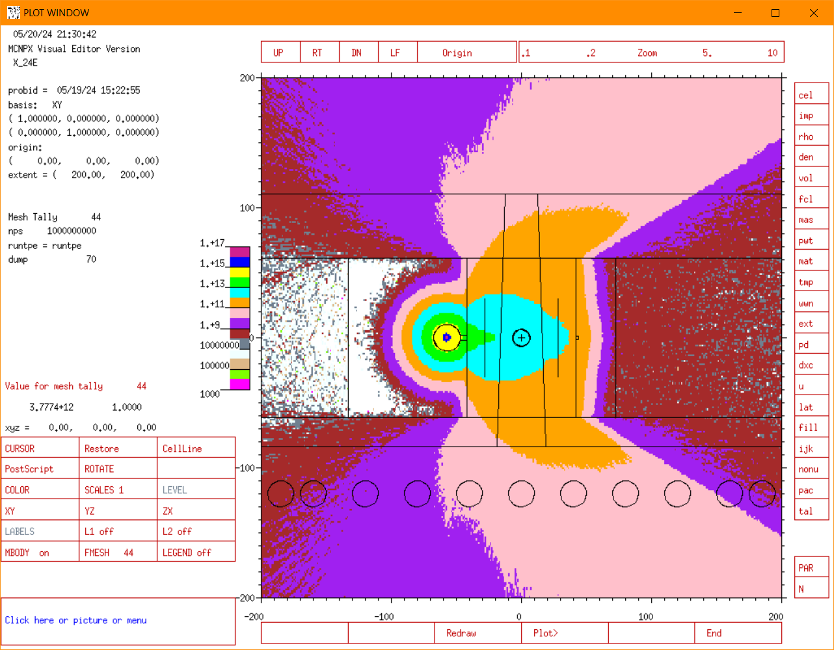Toggle MBODY off
Viewport: 834px width, 650px height.
[x=40, y=552]
